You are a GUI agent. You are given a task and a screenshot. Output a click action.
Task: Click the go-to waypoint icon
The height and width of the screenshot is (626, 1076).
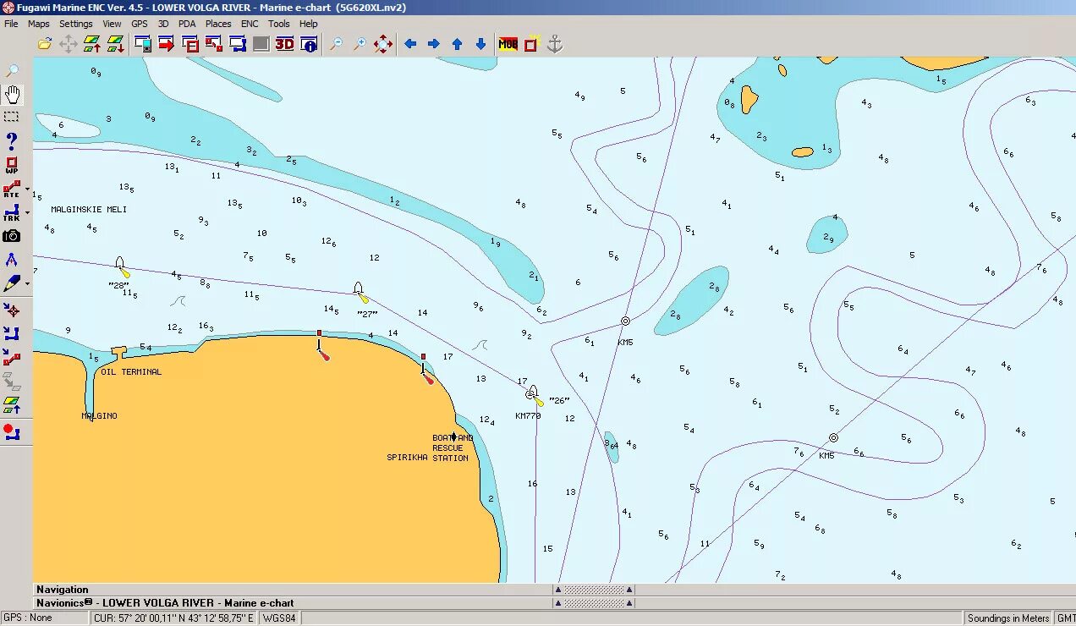pyautogui.click(x=12, y=310)
